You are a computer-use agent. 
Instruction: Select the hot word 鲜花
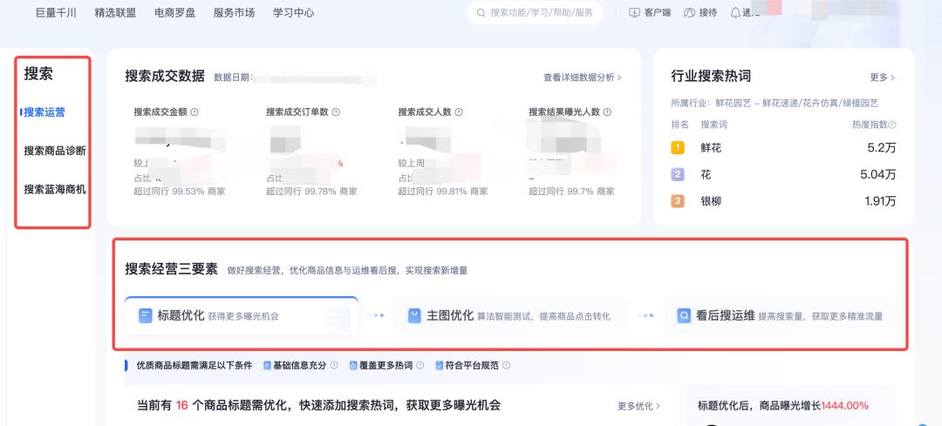tap(712, 147)
